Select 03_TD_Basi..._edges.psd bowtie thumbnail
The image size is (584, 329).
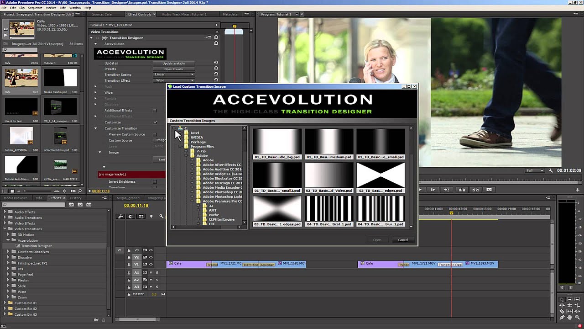(381, 178)
